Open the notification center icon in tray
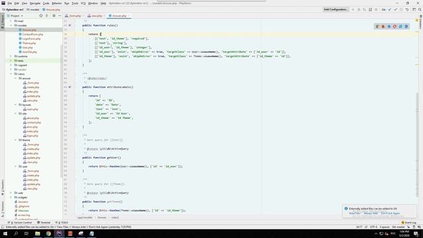 click(x=416, y=233)
